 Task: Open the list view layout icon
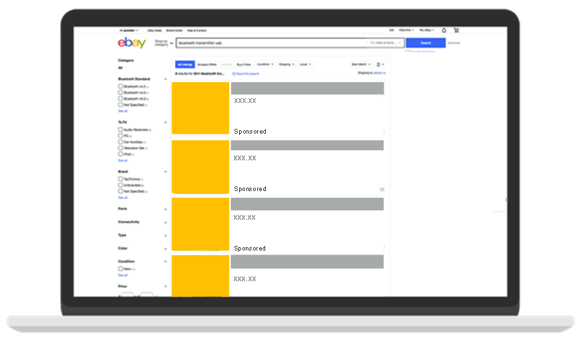[379, 64]
